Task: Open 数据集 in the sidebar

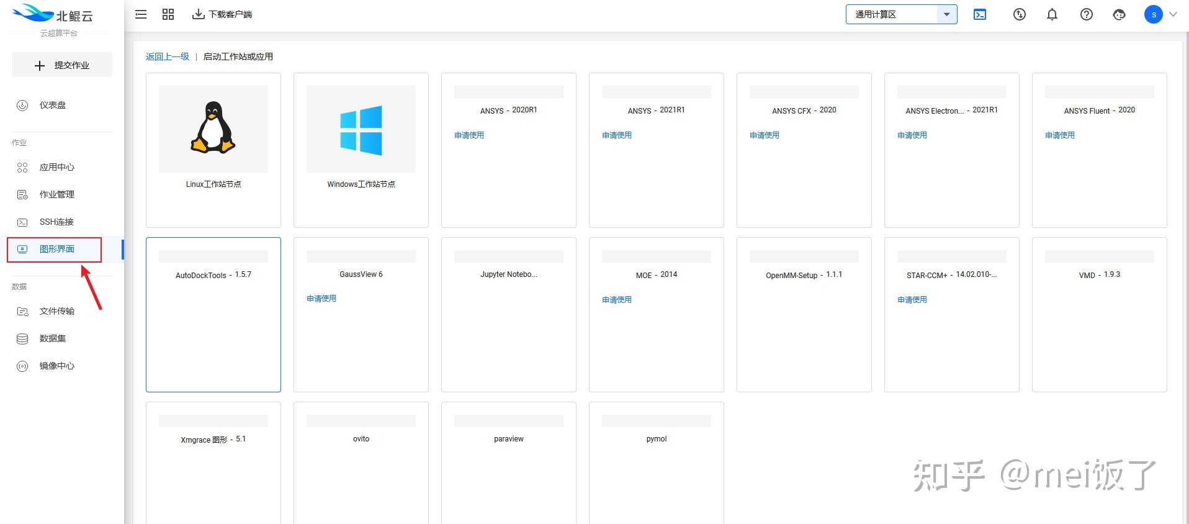Action: pos(53,339)
